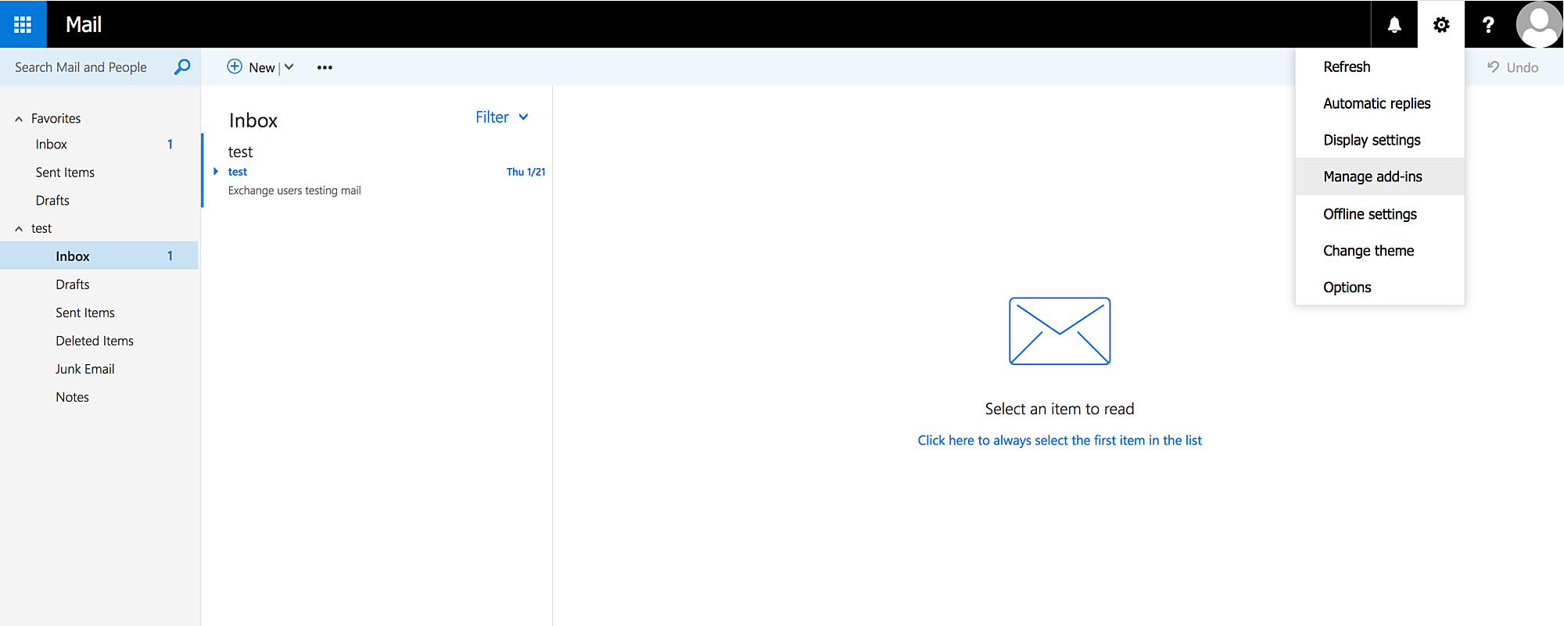
Task: Open the New dropdown arrow
Action: coord(289,67)
